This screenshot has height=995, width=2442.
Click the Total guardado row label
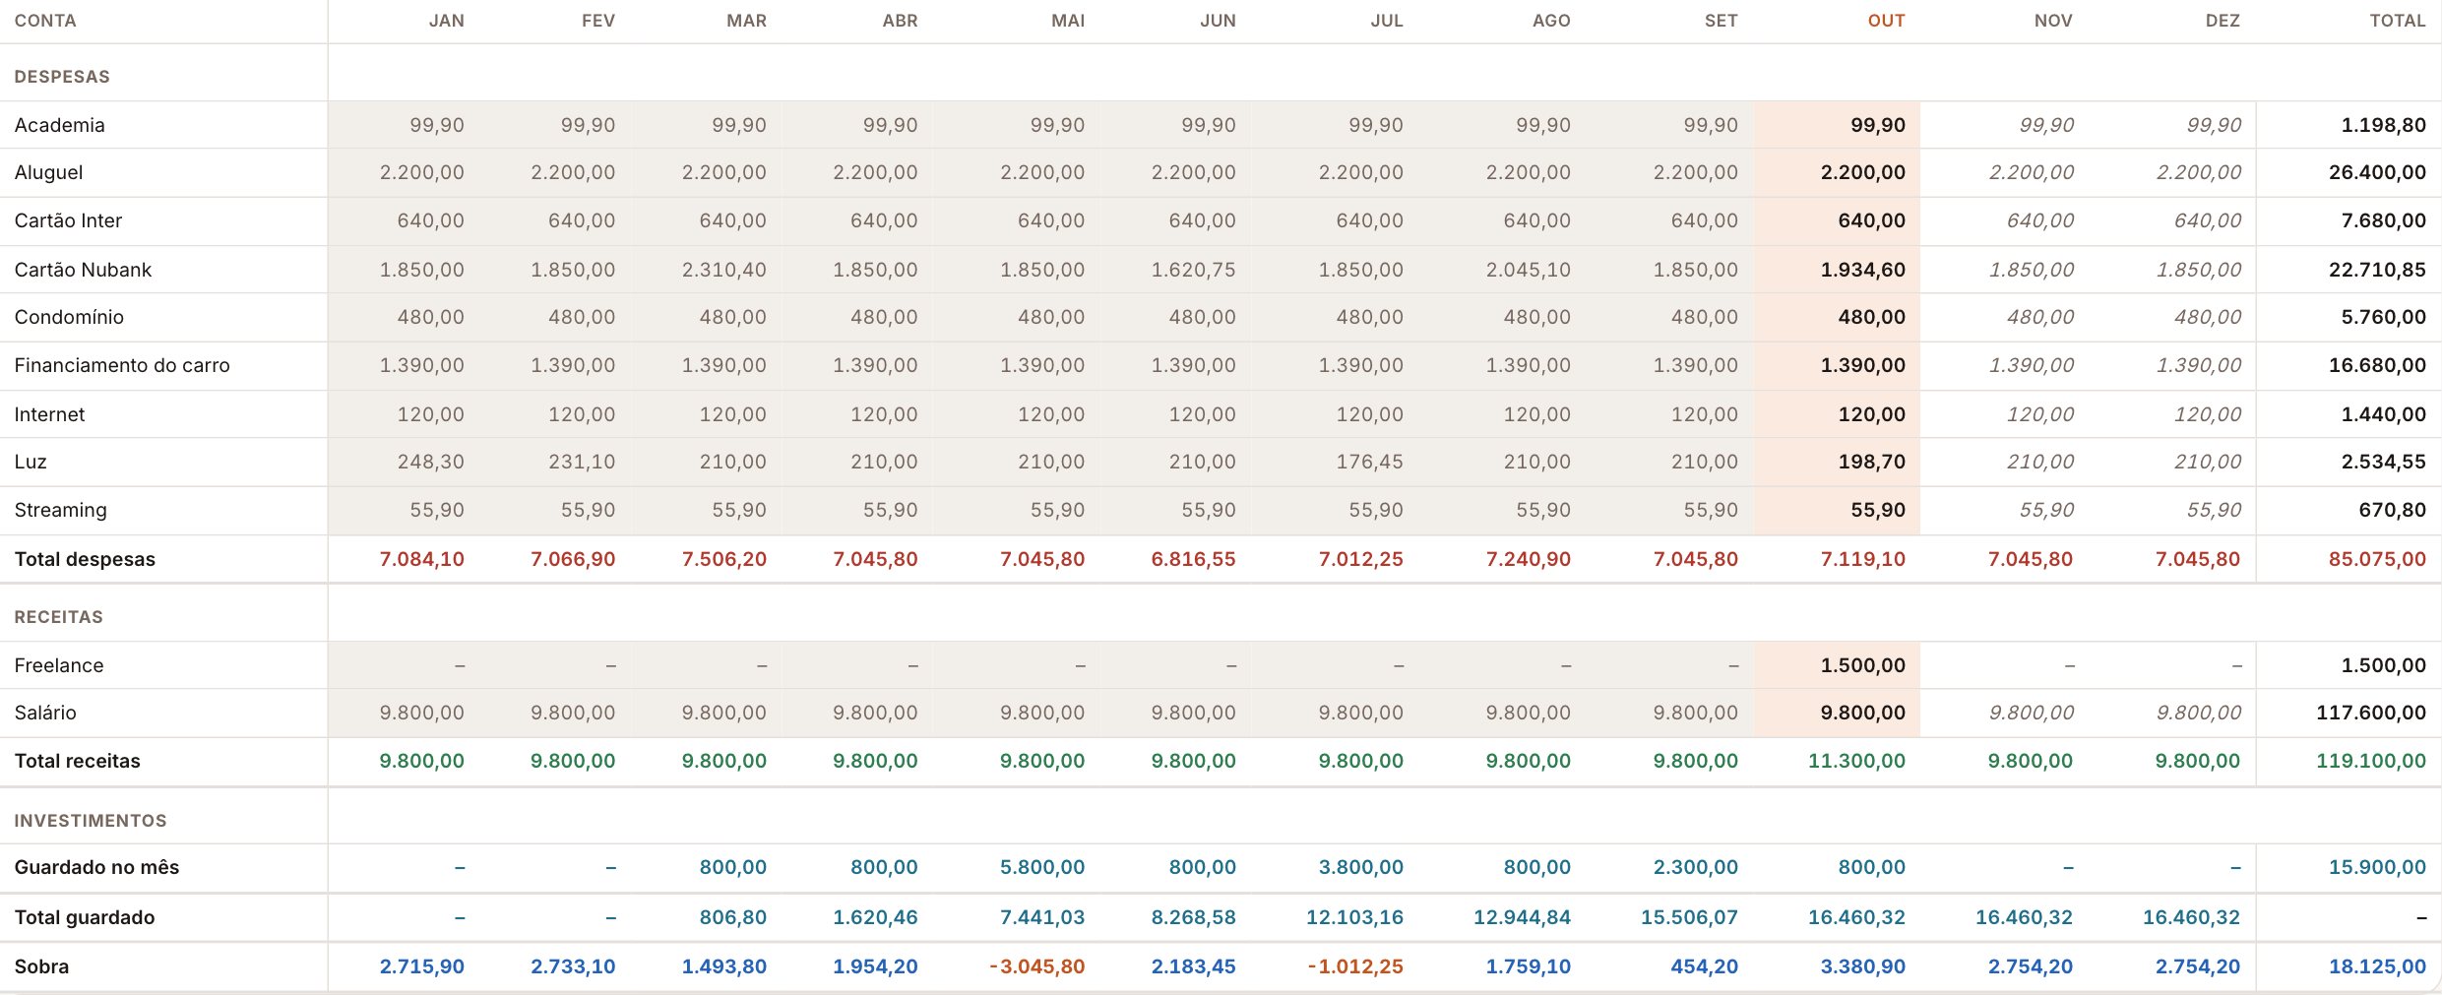click(x=85, y=917)
